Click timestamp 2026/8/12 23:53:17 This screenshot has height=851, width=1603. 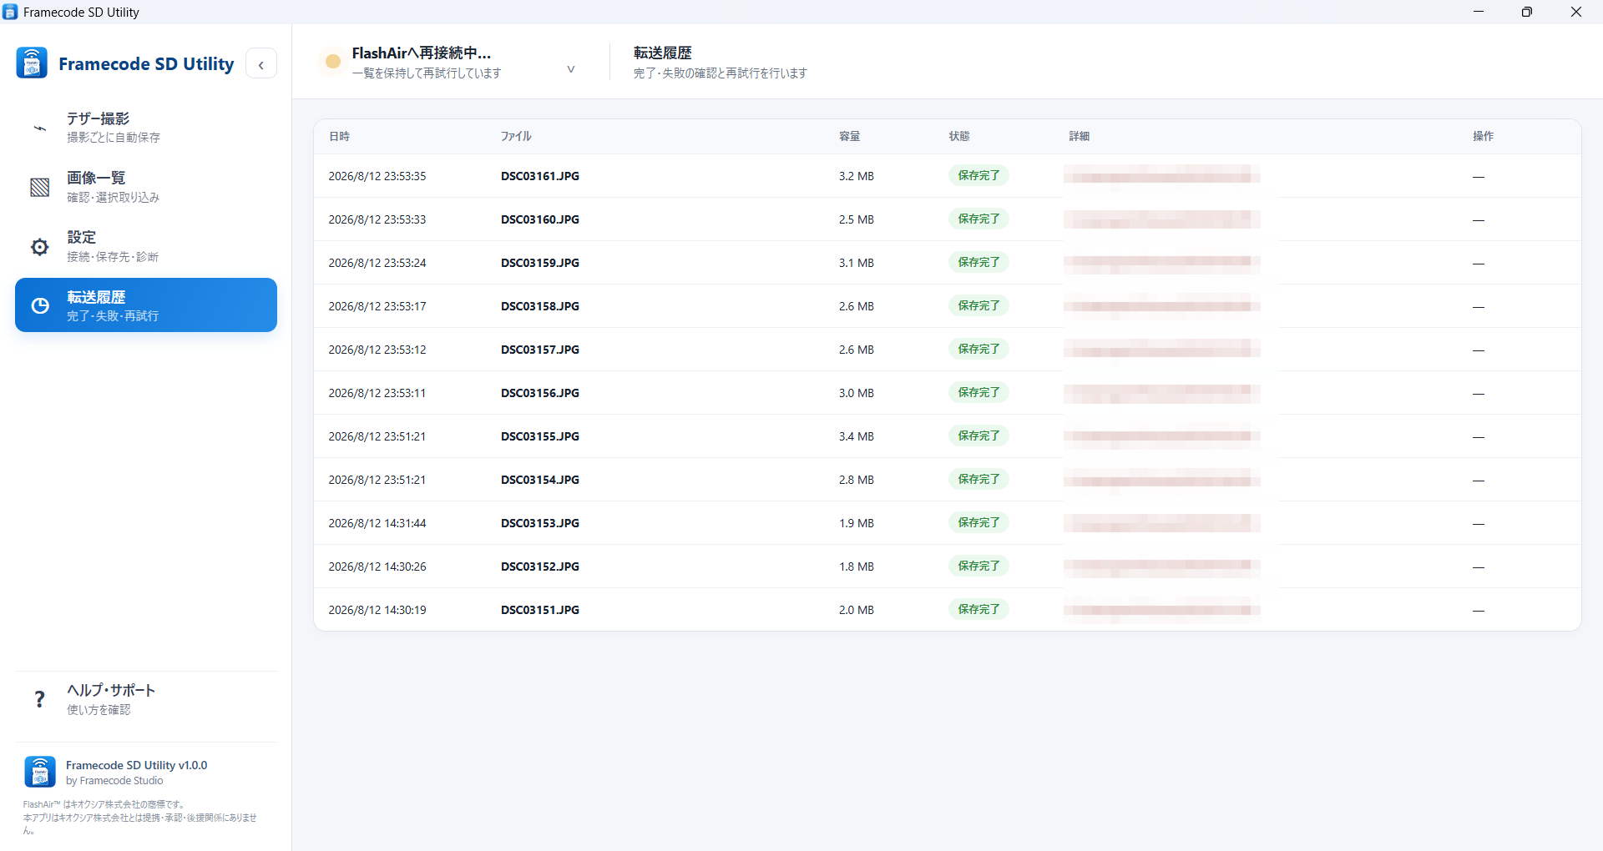(x=377, y=306)
